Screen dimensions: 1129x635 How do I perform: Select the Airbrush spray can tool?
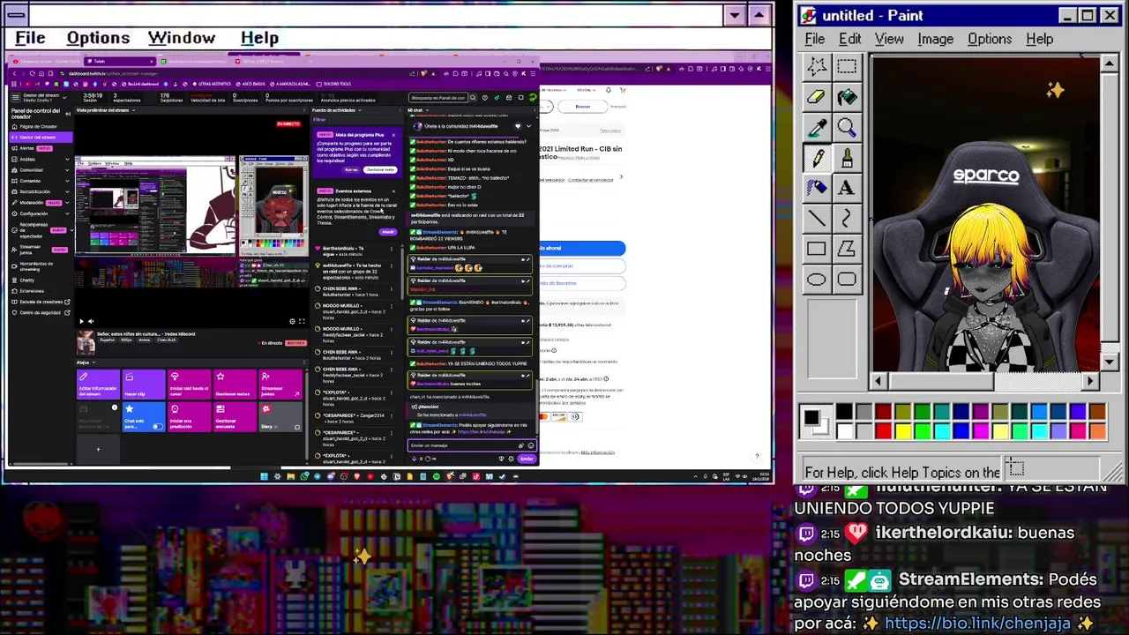(817, 188)
